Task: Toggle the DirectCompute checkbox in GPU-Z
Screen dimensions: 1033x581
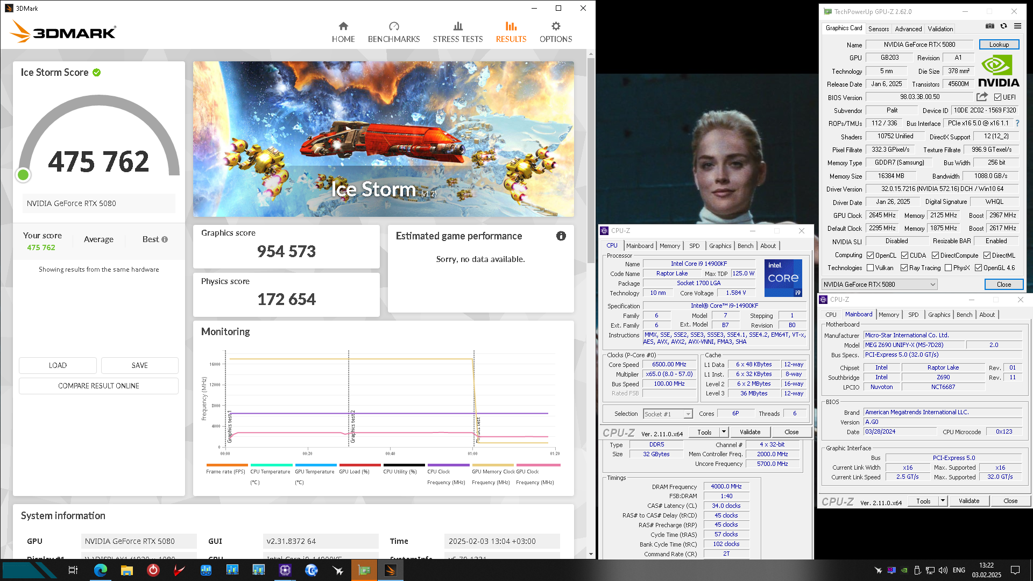Action: (936, 256)
